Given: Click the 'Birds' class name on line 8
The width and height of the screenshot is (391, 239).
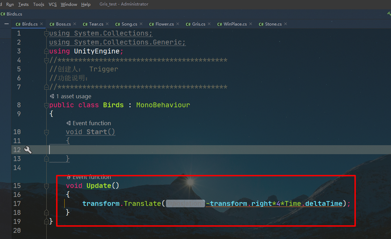Looking at the screenshot, I should point(113,105).
